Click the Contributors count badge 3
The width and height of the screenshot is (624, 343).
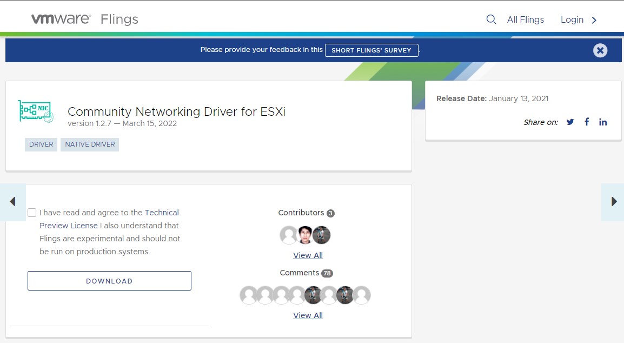point(330,214)
